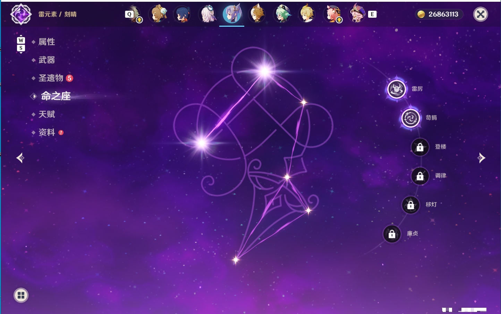The height and width of the screenshot is (314, 501).
Task: Click the Mora coin balance display
Action: tap(439, 14)
